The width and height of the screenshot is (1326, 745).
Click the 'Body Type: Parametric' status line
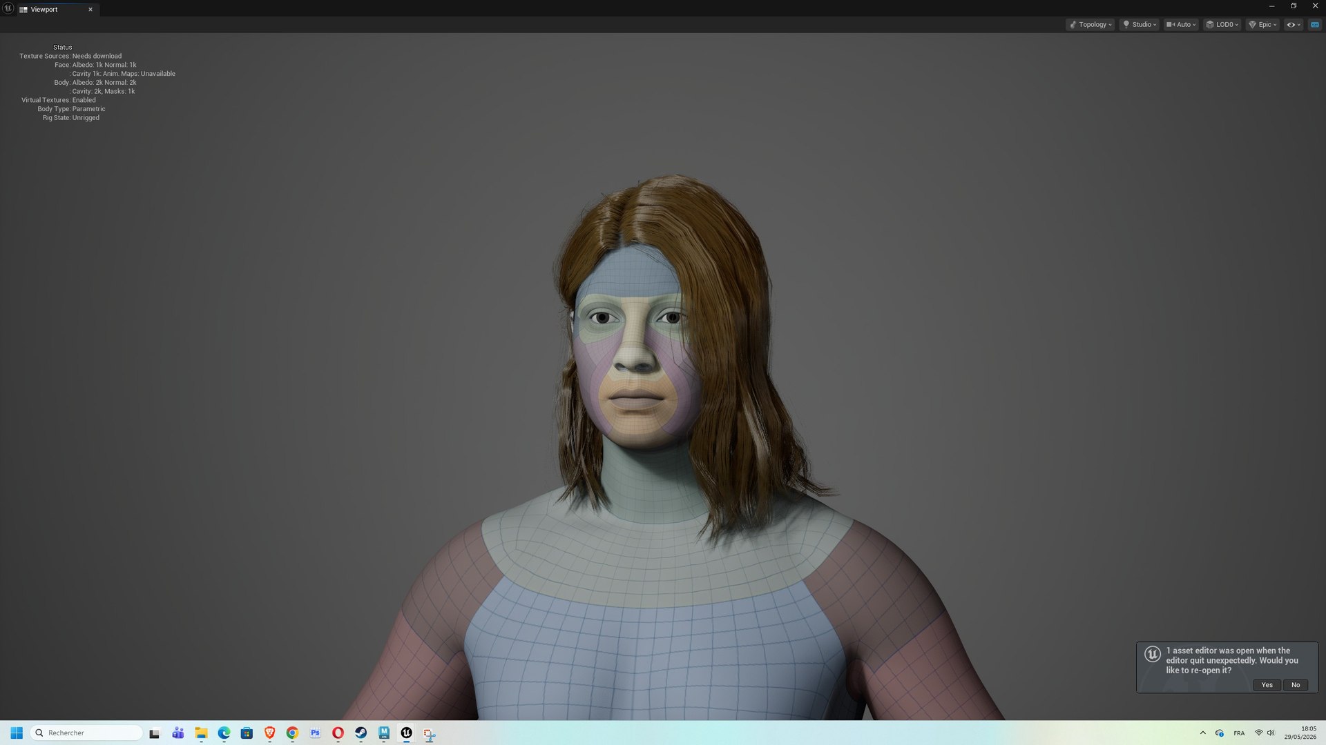pyautogui.click(x=71, y=109)
